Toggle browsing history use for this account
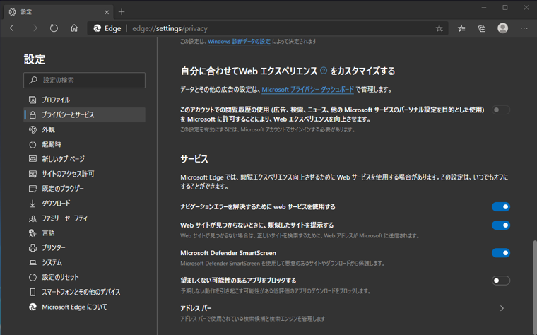537x335 pixels. [x=501, y=110]
